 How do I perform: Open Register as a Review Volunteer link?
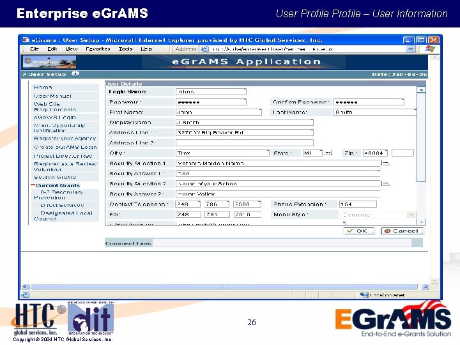[x=65, y=167]
